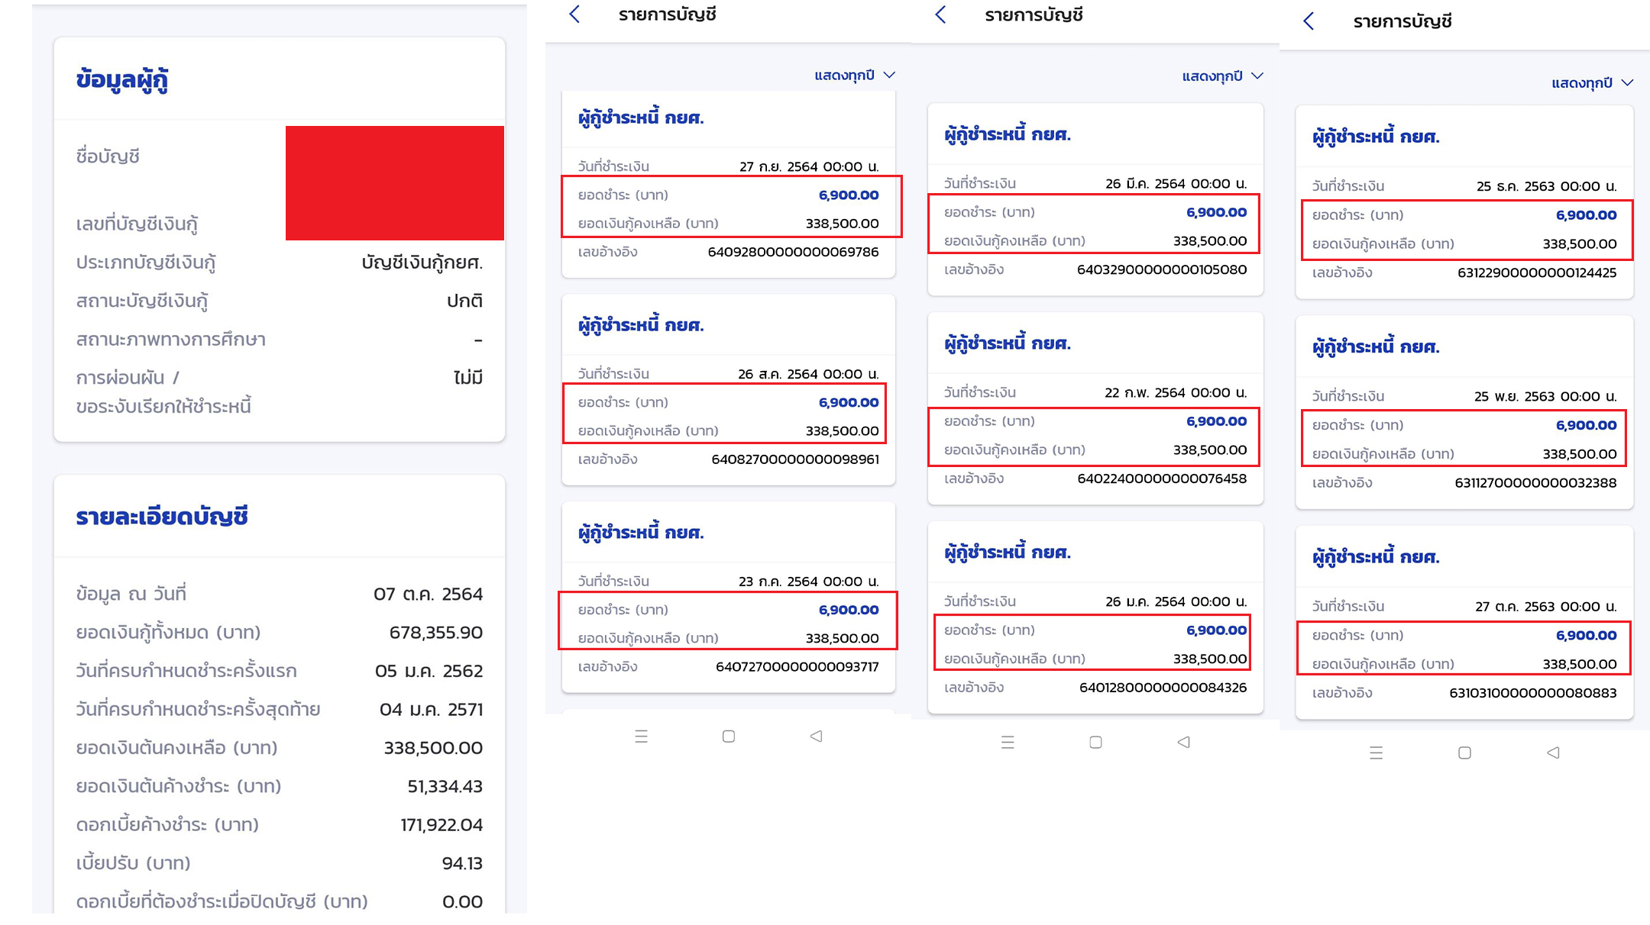Open แสดงทุกปี dropdown in middle transaction screen
Screen dimensions: 1650x925
click(1222, 76)
